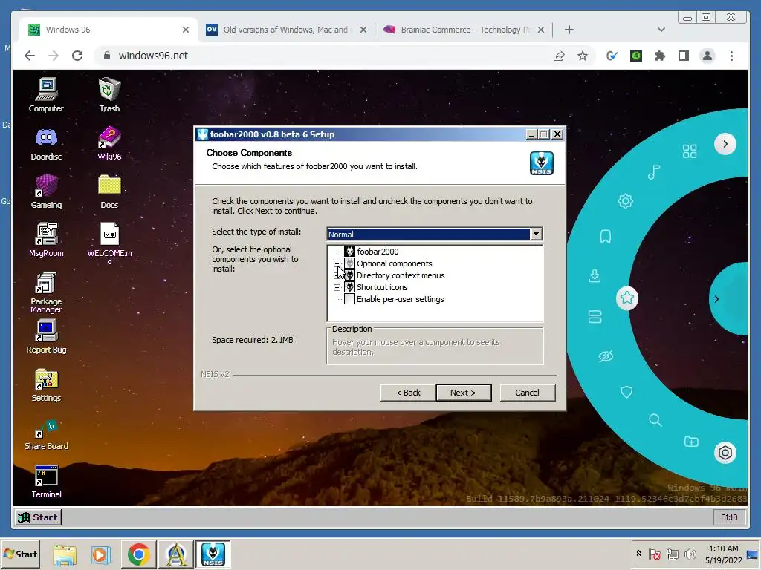Go back in browser history
Image resolution: width=761 pixels, height=570 pixels.
click(x=30, y=56)
